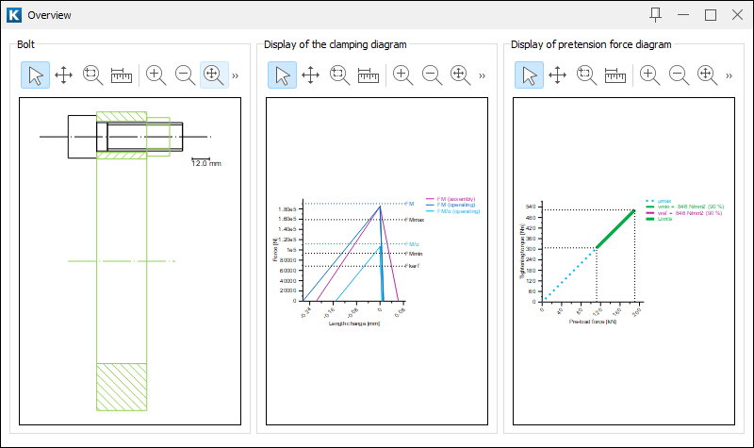Click zoom-window tool in pretension diagram toolbar
Image resolution: width=754 pixels, height=448 pixels.
coord(585,75)
